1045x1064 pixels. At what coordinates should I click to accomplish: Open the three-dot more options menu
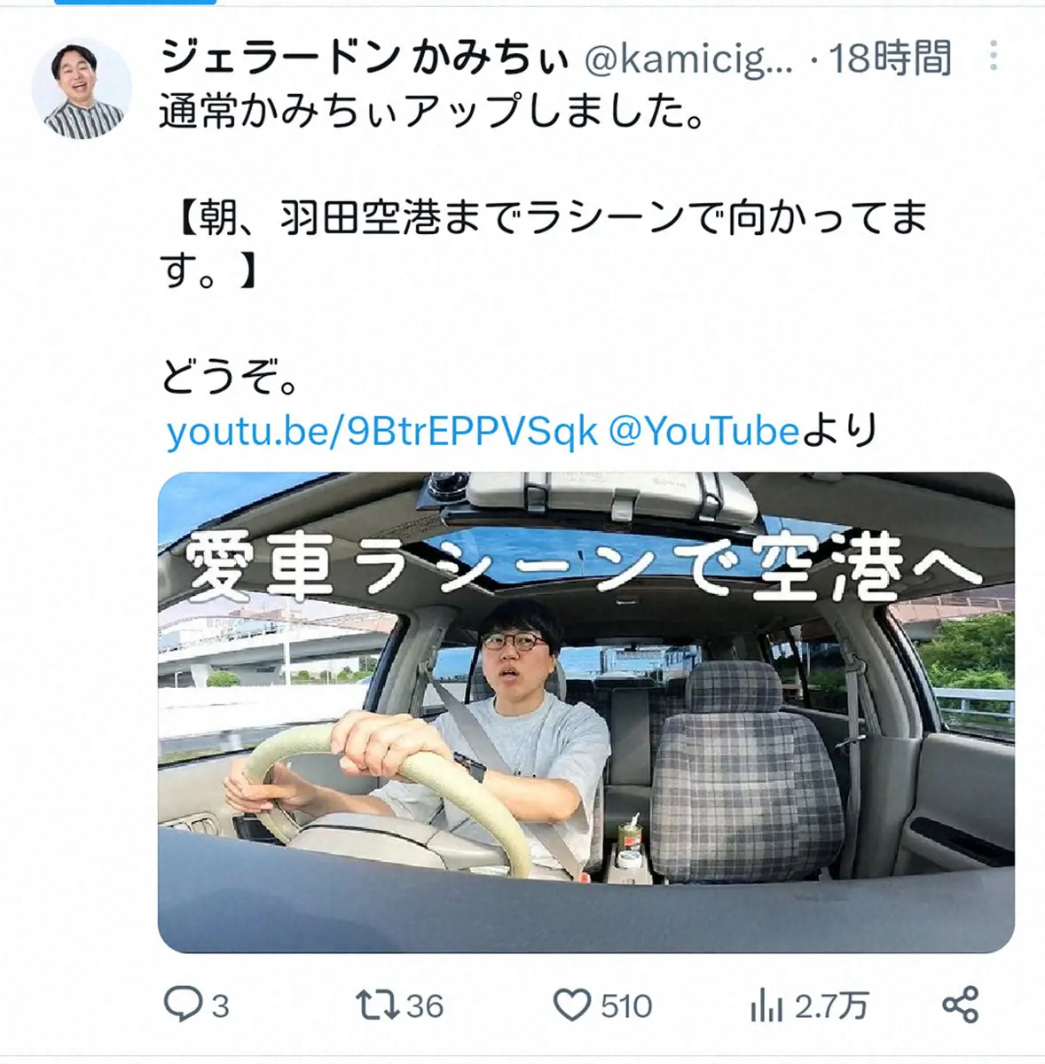point(994,56)
